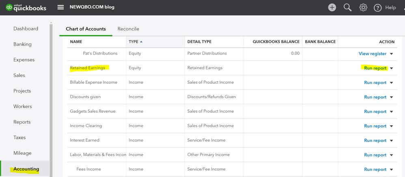
Task: Expand Retained Earnings action dropdown arrow
Action: pyautogui.click(x=392, y=68)
